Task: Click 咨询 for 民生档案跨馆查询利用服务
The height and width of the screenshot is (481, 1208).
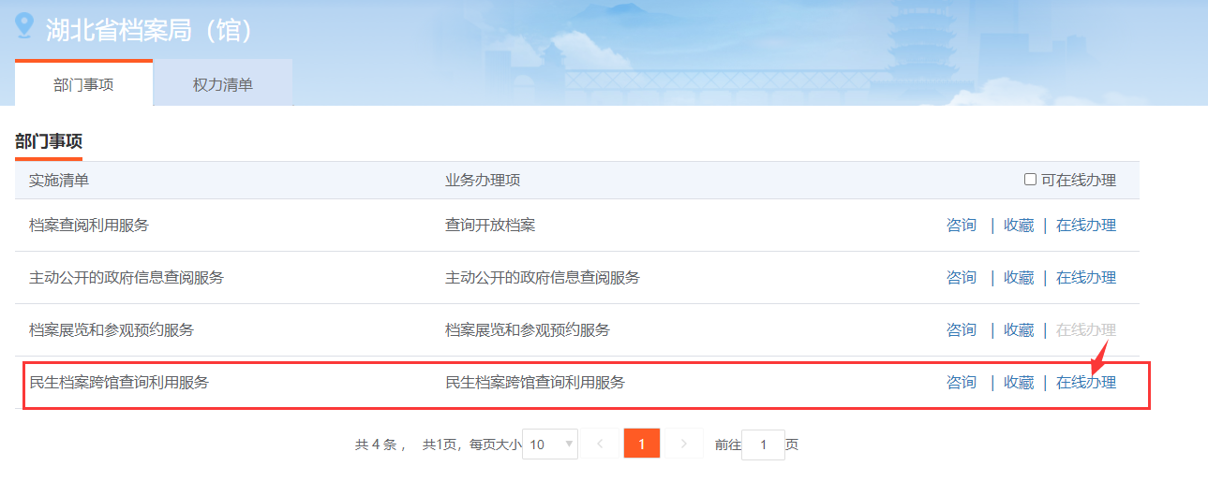Action: (x=961, y=383)
